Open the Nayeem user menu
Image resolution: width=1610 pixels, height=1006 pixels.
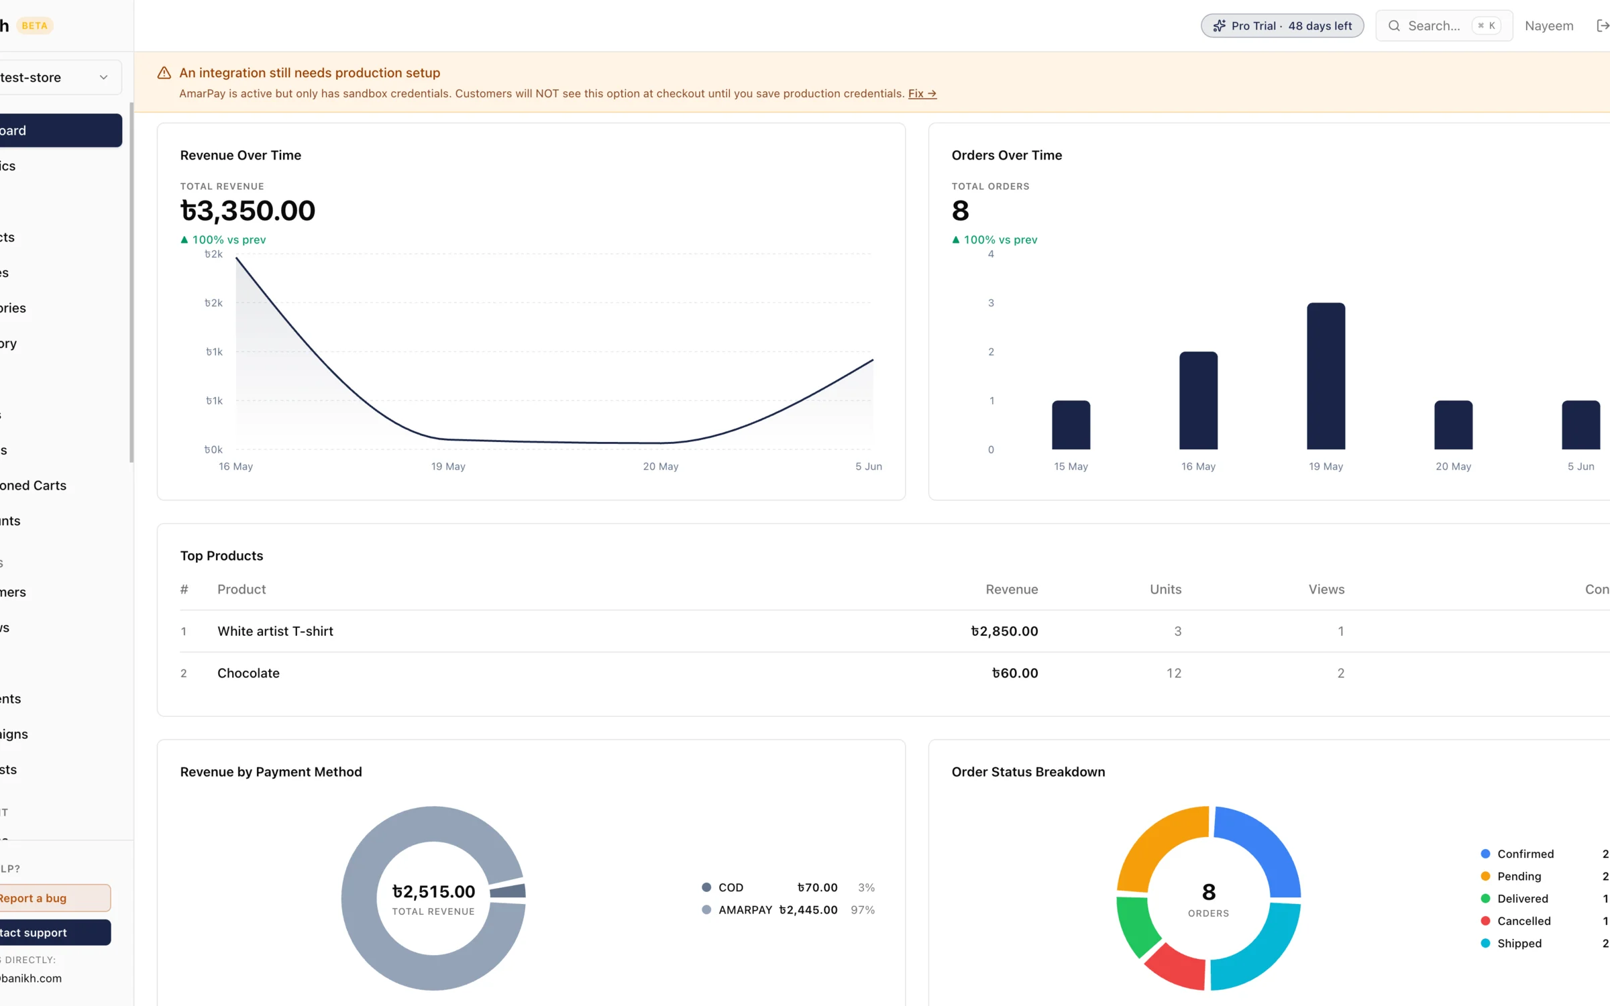(x=1549, y=25)
